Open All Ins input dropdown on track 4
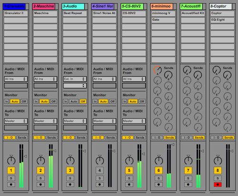Screen dimensions: 238x196 [104, 79]
